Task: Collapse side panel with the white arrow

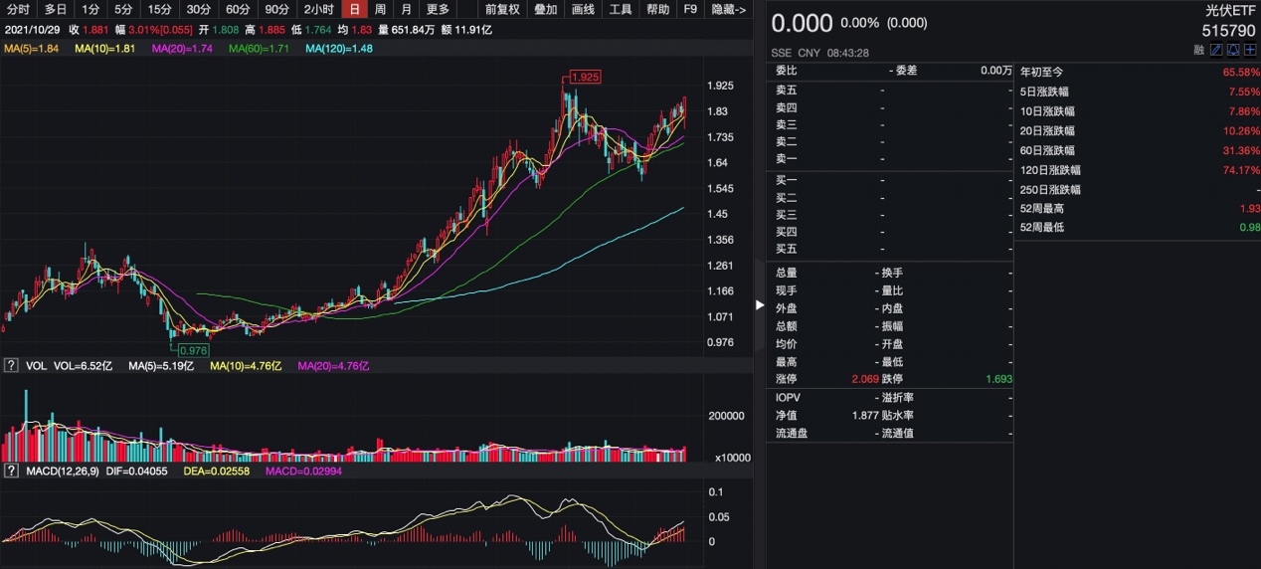Action: (760, 304)
